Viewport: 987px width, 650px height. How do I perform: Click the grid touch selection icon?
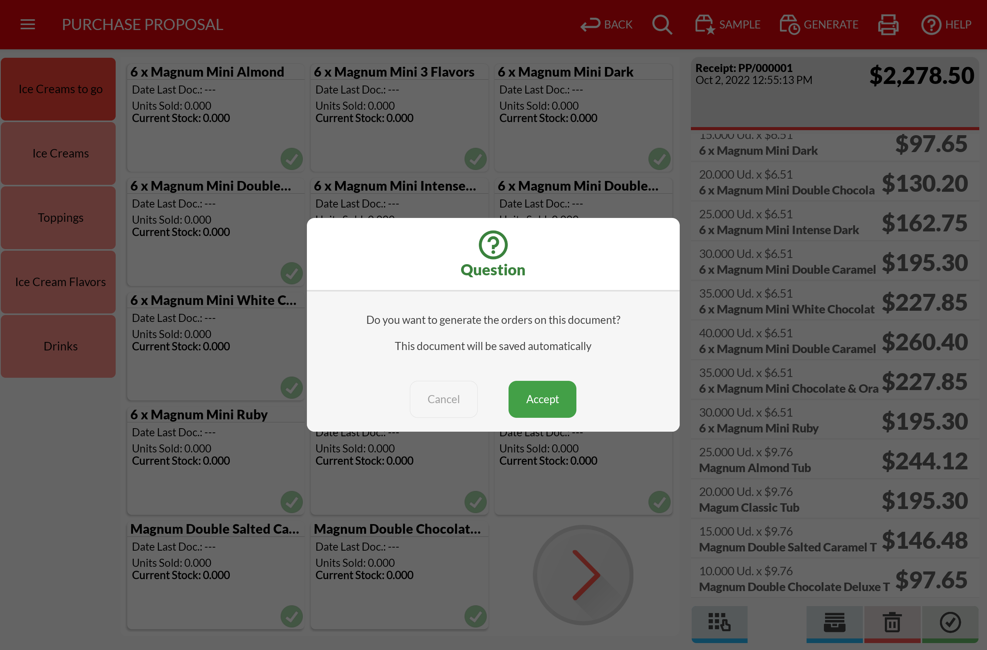point(719,623)
